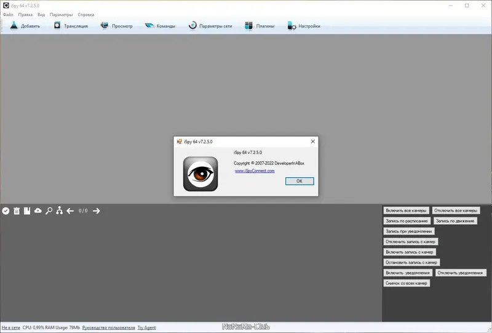This screenshot has width=492, height=333.
Task: Open Настройки from the toolbar
Action: point(304,26)
